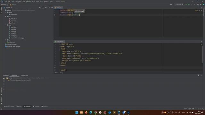Open the Problems panel settings gear
205x115 pixels.
click(199, 75)
